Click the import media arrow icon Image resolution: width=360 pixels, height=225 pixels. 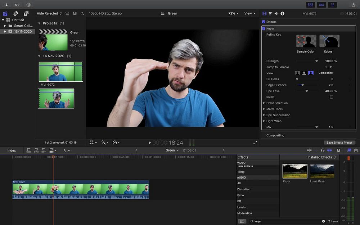coord(6,5)
